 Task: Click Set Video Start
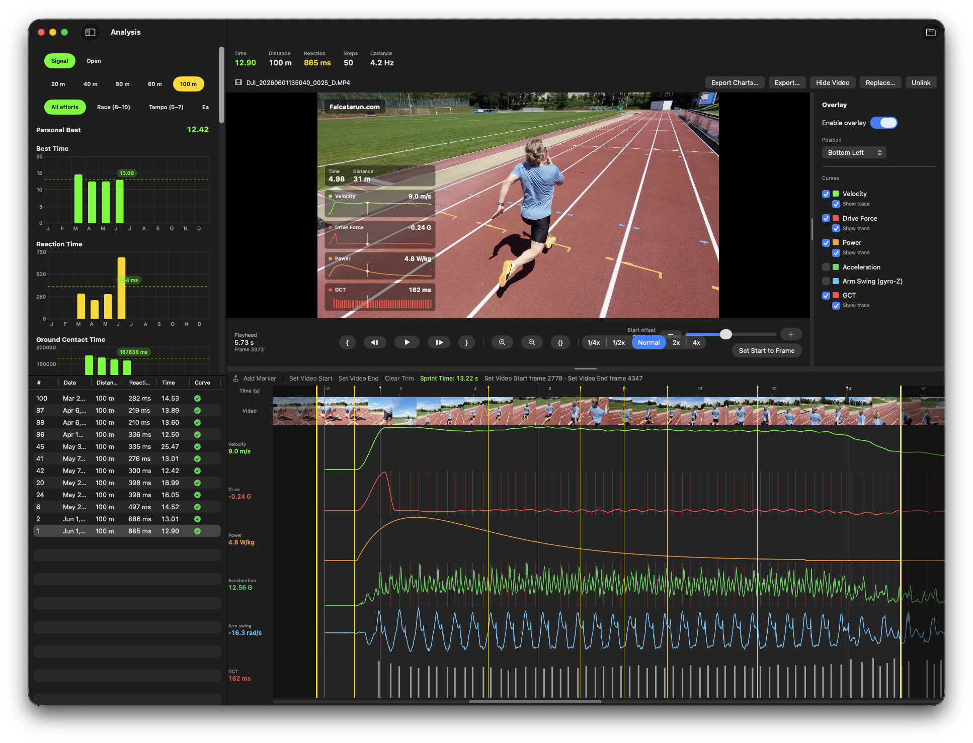pyautogui.click(x=310, y=378)
